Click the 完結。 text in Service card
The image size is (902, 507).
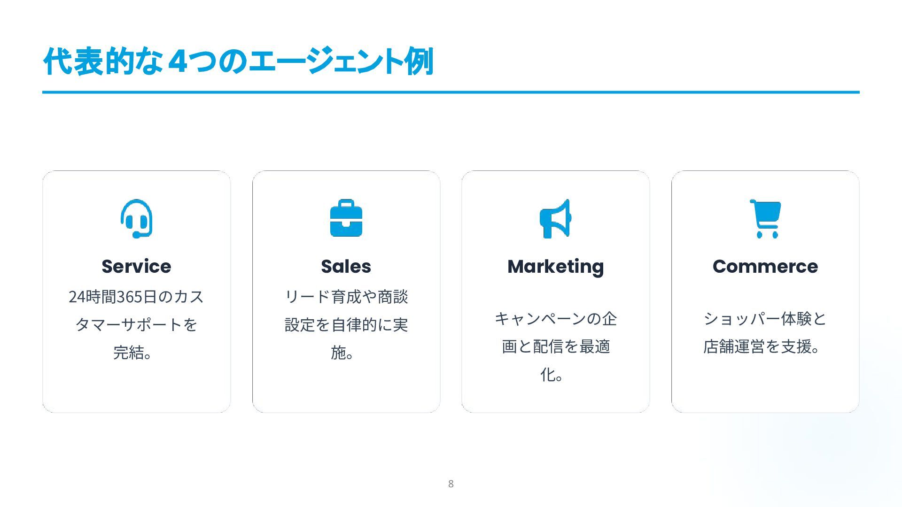click(x=133, y=353)
